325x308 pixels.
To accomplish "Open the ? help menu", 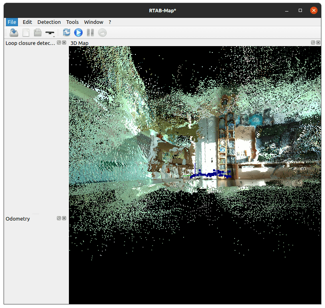I will pyautogui.click(x=110, y=22).
